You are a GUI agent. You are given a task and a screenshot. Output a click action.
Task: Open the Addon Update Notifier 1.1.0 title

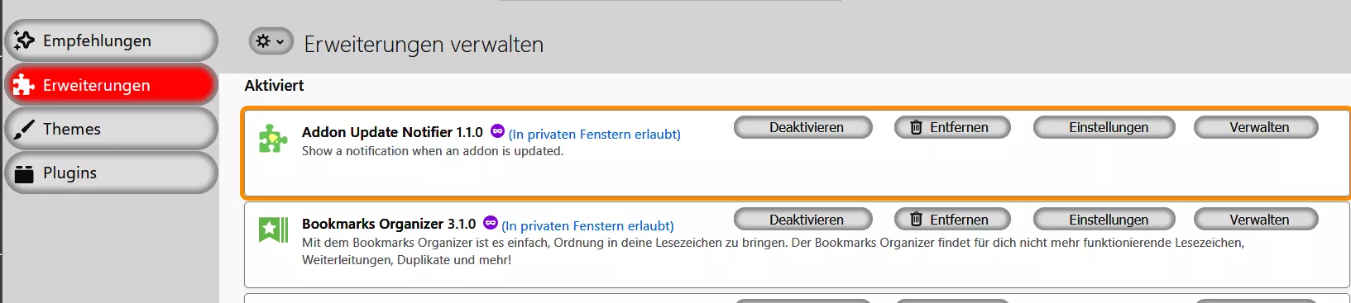click(392, 132)
